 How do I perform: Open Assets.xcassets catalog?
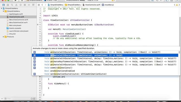(15, 28)
